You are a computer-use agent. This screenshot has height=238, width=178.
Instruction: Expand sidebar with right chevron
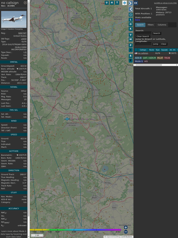(131, 3)
